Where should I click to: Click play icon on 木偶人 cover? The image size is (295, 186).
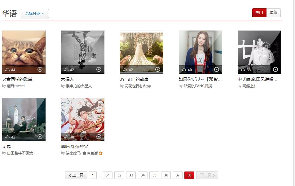pos(99,69)
